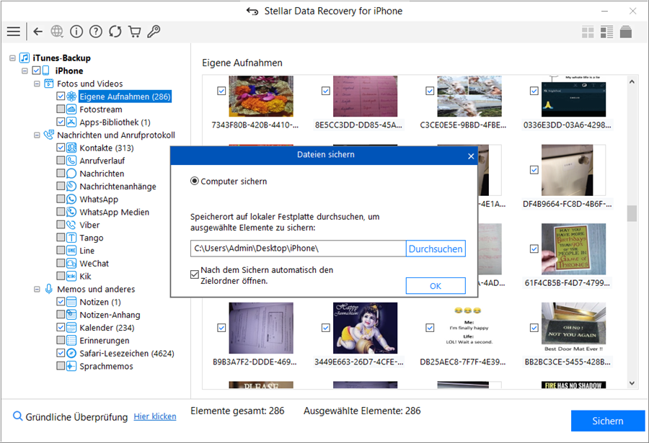Uncheck the Apps-Bibliothek checkbox

[61, 122]
